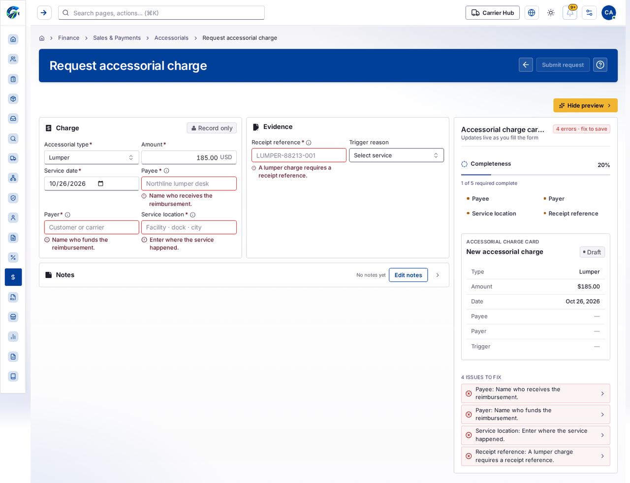Click the Edit notes button

pyautogui.click(x=408, y=275)
